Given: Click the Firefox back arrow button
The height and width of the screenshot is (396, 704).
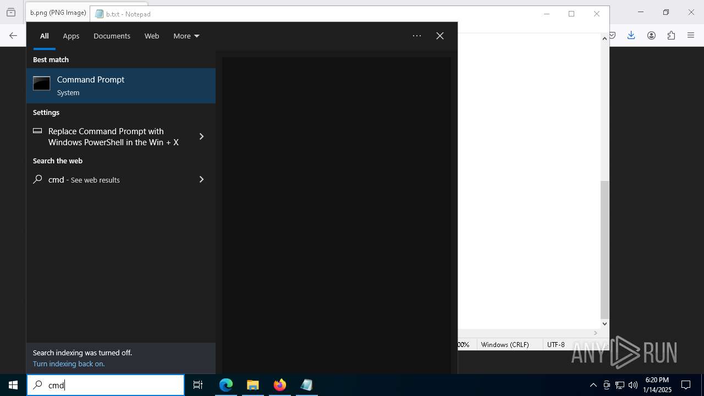Looking at the screenshot, I should pyautogui.click(x=13, y=36).
